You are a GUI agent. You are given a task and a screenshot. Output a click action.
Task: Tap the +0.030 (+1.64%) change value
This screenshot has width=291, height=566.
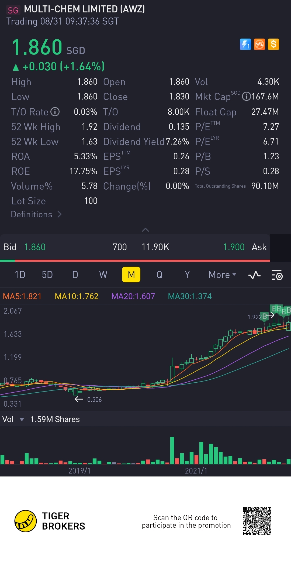tap(63, 66)
